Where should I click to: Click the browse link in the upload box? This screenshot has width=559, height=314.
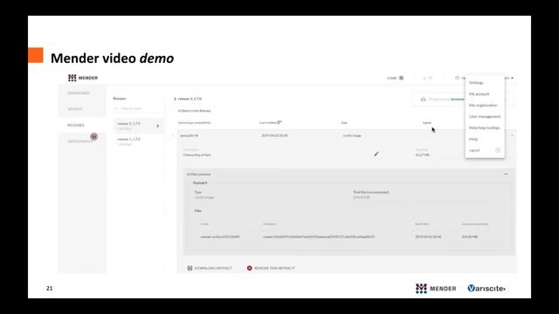458,99
